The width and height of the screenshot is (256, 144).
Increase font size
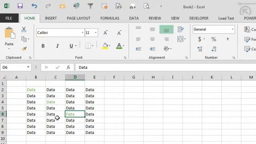tap(106, 33)
